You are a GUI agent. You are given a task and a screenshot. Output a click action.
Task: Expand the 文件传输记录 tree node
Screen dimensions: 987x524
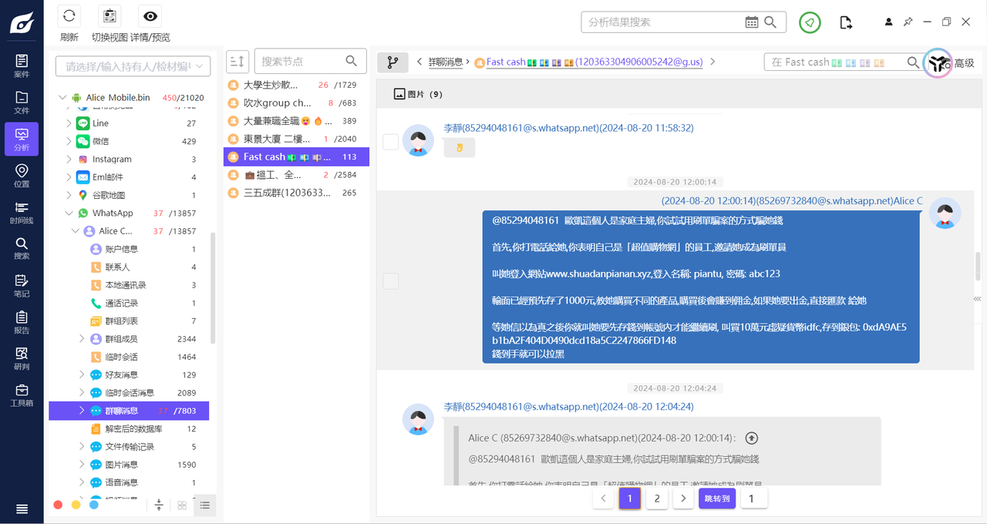click(82, 447)
